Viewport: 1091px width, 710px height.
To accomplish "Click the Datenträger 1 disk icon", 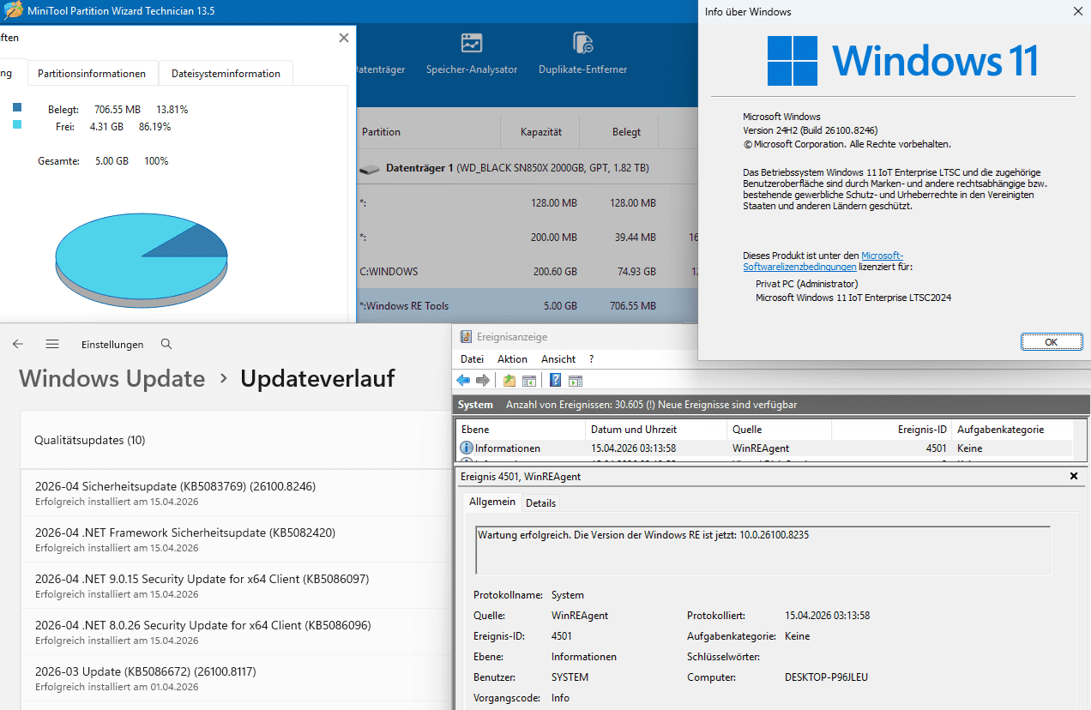I will click(x=370, y=169).
